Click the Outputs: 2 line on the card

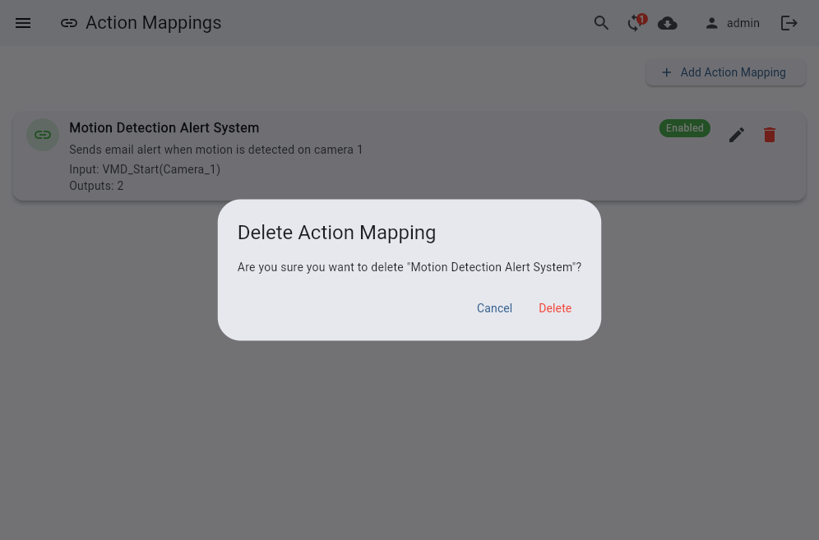pyautogui.click(x=96, y=186)
